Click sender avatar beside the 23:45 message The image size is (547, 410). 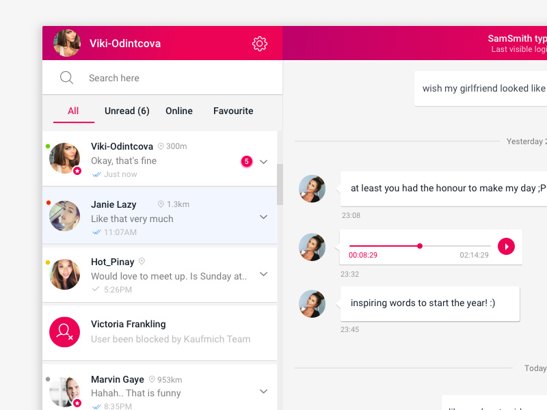[312, 303]
